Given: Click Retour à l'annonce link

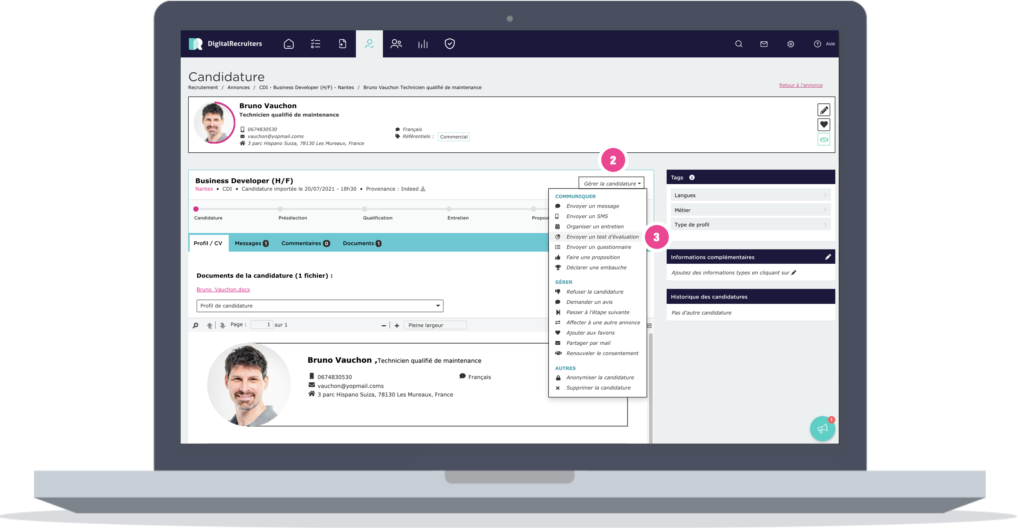Looking at the screenshot, I should pyautogui.click(x=801, y=85).
